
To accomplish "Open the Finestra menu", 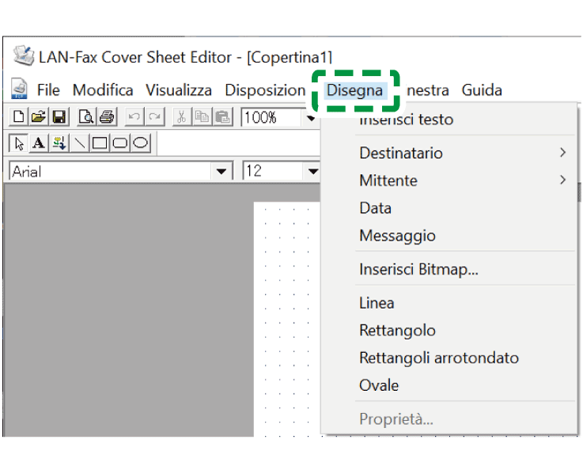I will [x=428, y=90].
